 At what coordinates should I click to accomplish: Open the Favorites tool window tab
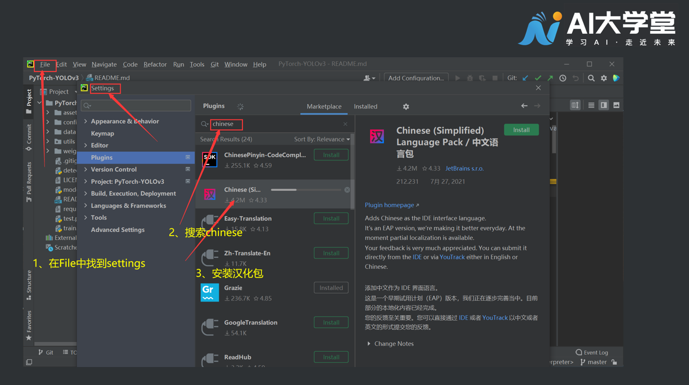(x=29, y=326)
